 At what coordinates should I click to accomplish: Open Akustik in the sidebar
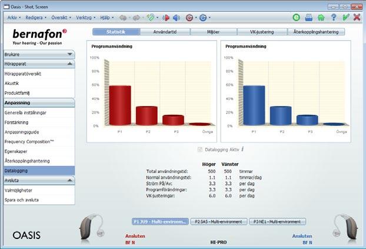(x=39, y=83)
